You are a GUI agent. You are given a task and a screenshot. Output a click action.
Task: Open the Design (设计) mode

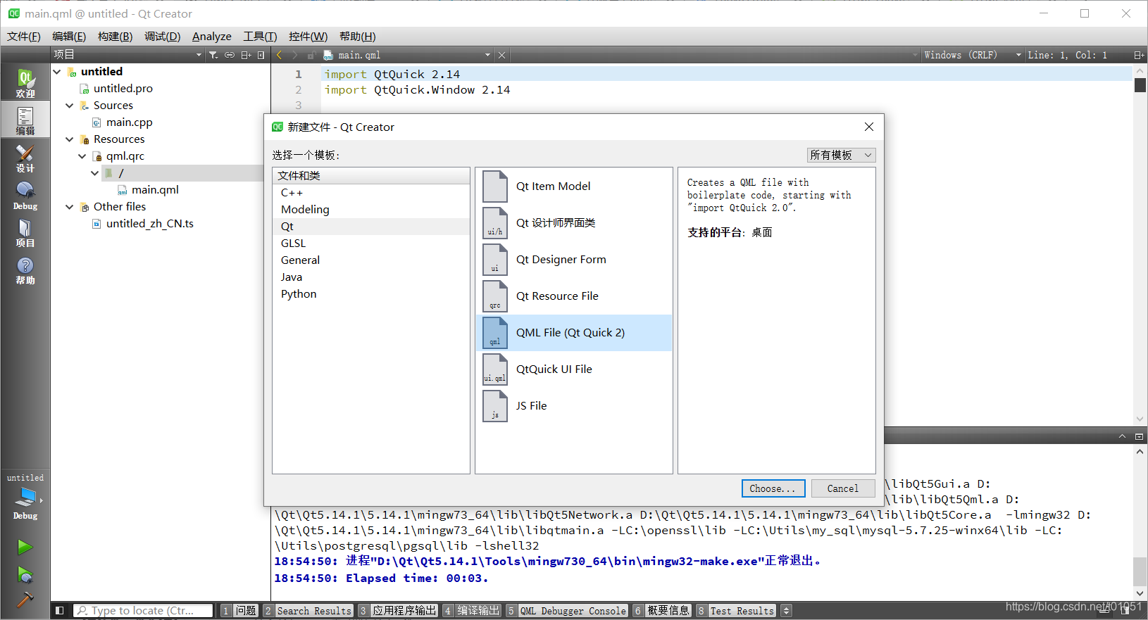point(25,158)
